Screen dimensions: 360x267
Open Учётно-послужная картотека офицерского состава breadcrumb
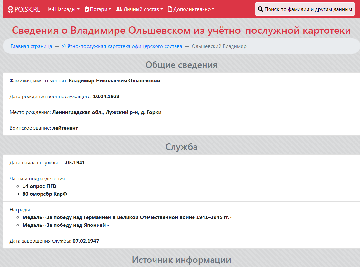(122, 46)
